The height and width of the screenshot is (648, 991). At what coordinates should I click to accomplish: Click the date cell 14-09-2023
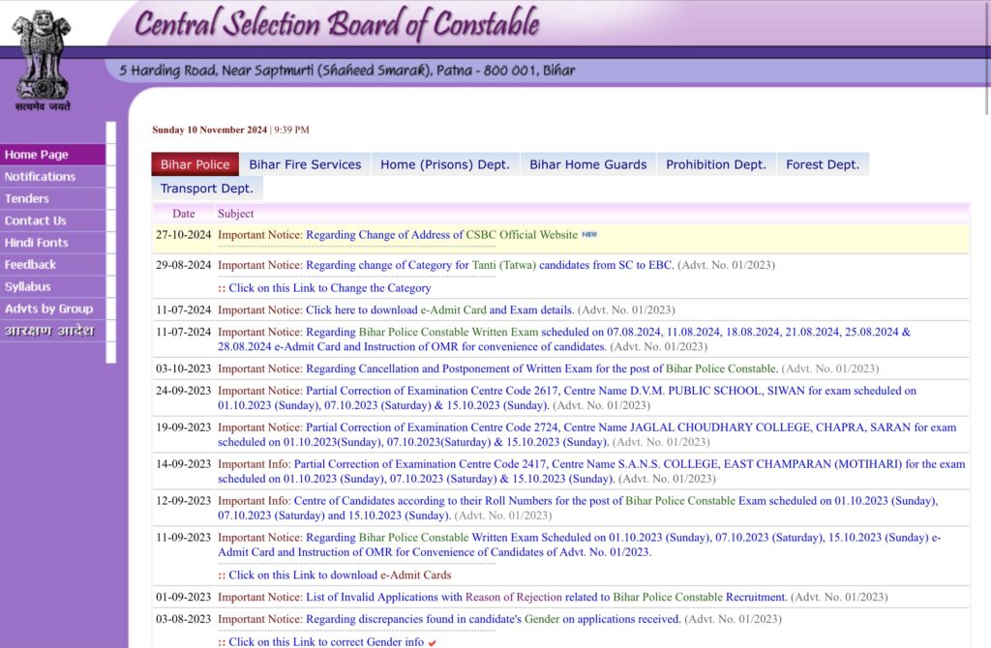pos(183,464)
